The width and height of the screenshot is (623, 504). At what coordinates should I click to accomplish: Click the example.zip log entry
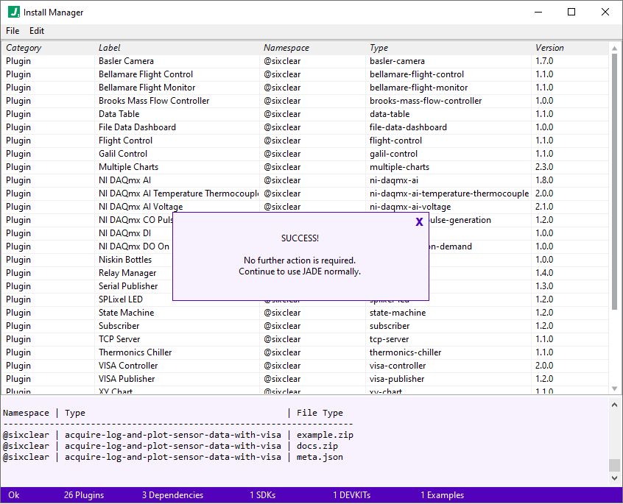[325, 435]
